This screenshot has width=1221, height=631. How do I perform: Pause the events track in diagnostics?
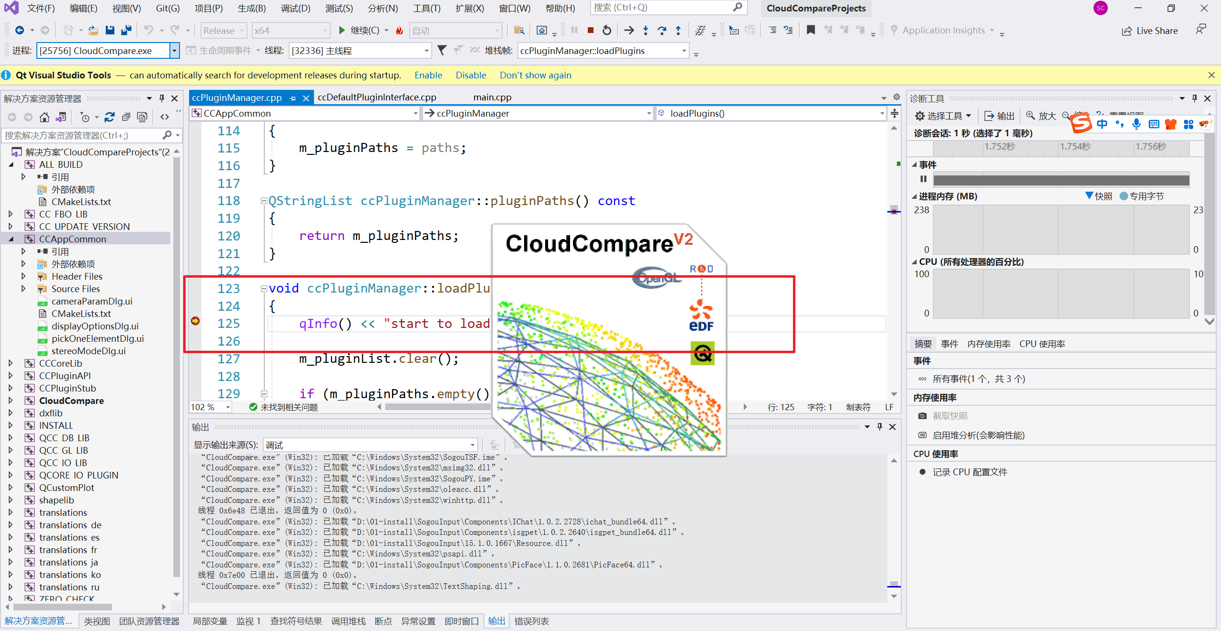point(923,179)
